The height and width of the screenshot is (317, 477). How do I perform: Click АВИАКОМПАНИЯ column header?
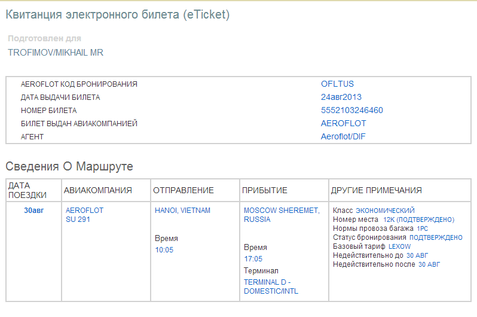[97, 190]
